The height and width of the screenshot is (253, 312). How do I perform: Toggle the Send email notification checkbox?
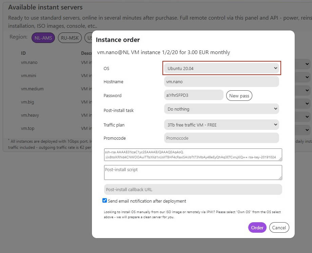coord(105,201)
